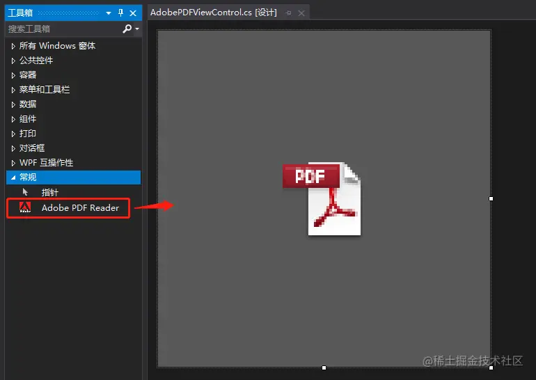The height and width of the screenshot is (380, 536).
Task: Select the 数据 label
Action: (28, 104)
